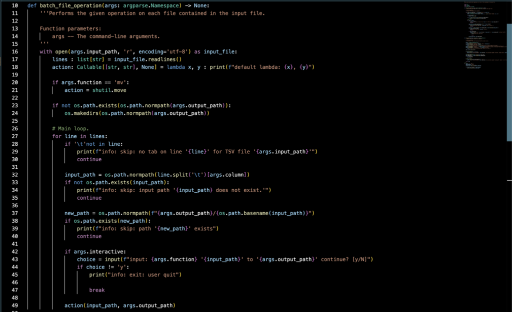
Task: Click line number 16 in the gutter
Action: tap(14, 52)
